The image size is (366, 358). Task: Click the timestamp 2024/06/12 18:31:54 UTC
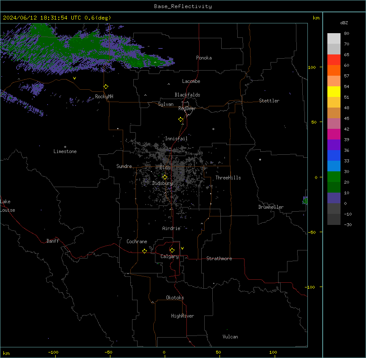tap(42, 18)
